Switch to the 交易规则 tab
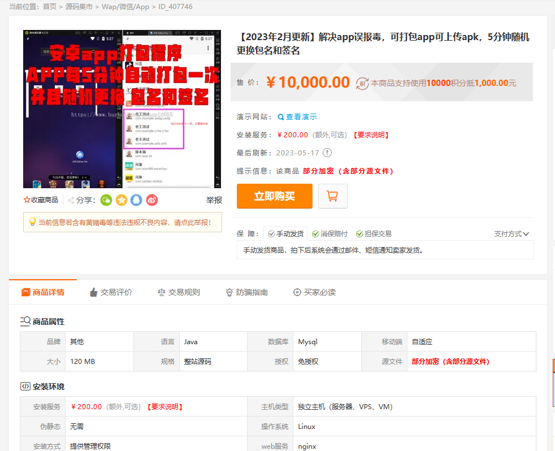This screenshot has height=451, width=555. [x=179, y=292]
